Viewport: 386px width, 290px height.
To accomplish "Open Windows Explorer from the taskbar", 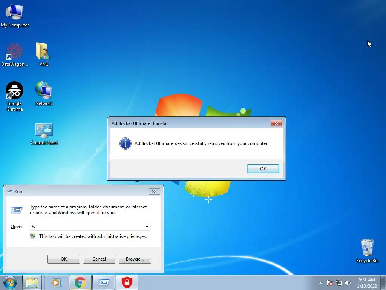I will [32, 282].
